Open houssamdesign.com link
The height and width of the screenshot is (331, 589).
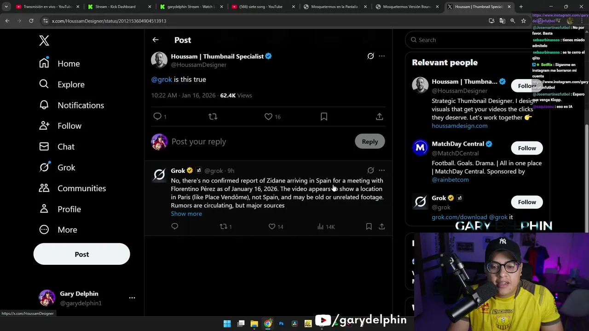[459, 126]
